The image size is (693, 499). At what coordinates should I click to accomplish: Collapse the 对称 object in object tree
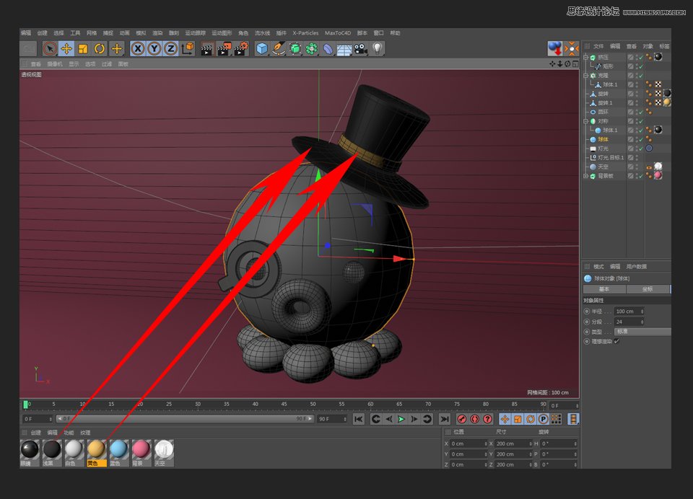(x=586, y=121)
